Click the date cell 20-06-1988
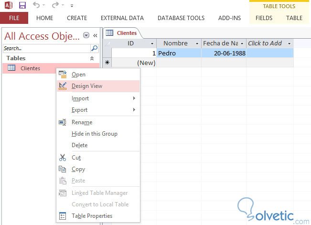This screenshot has height=225, width=311. tap(224, 53)
